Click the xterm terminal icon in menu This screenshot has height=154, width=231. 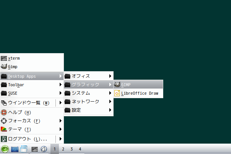pos(4,59)
